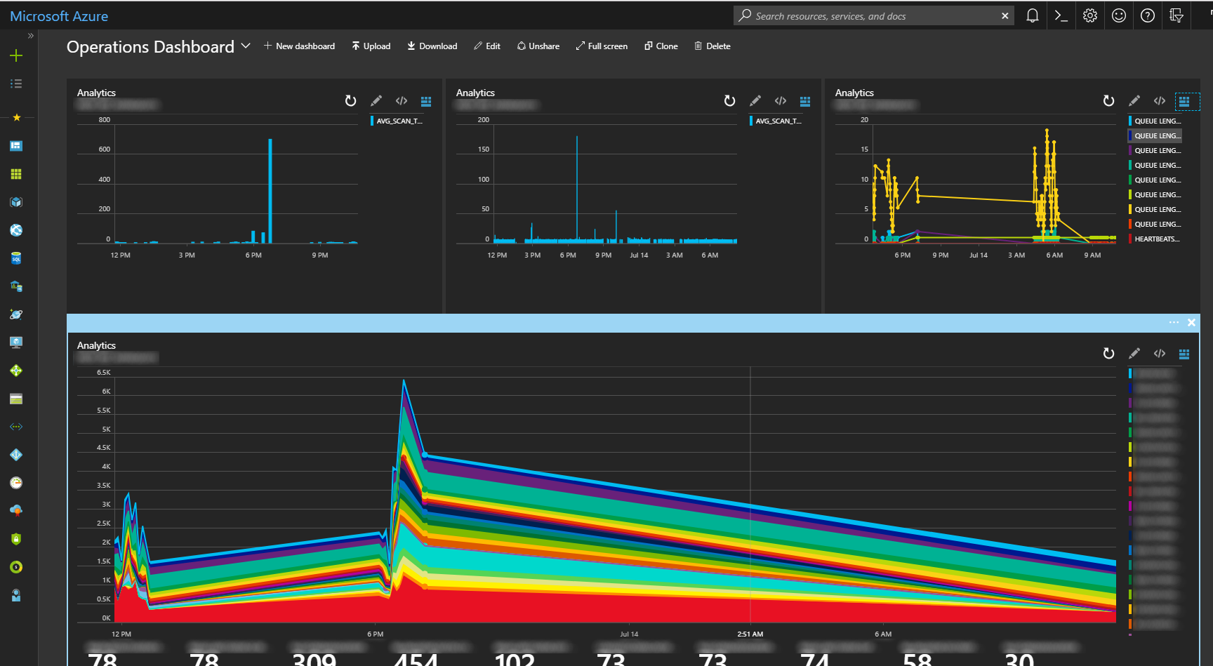Click the Create a resource plus icon

pyautogui.click(x=16, y=55)
